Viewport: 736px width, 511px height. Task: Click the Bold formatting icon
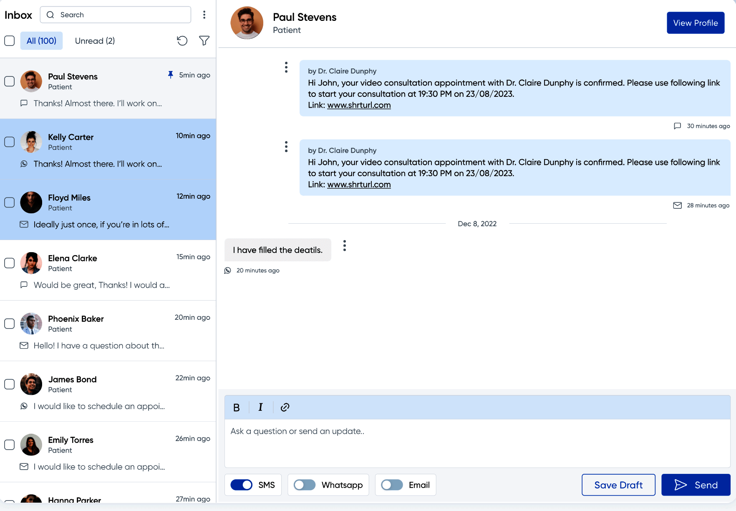[236, 407]
